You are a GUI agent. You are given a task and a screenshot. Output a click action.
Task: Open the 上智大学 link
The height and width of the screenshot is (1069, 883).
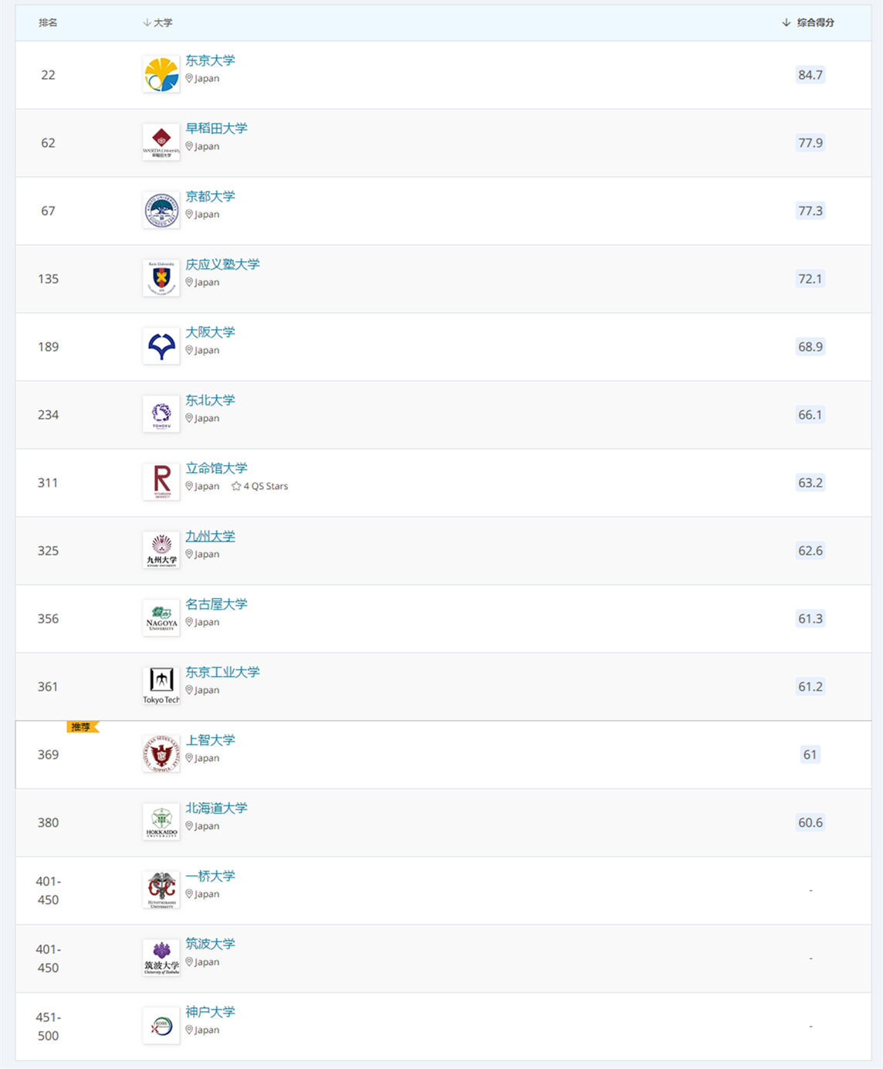(x=210, y=740)
